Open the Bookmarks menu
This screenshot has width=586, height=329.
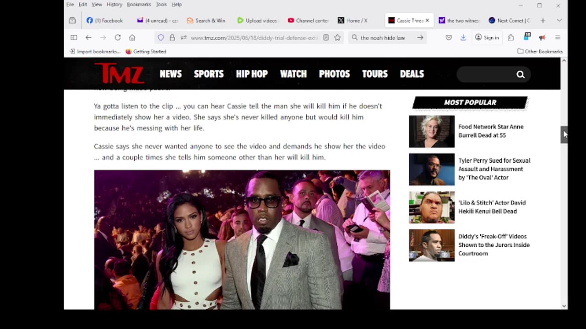(x=139, y=5)
